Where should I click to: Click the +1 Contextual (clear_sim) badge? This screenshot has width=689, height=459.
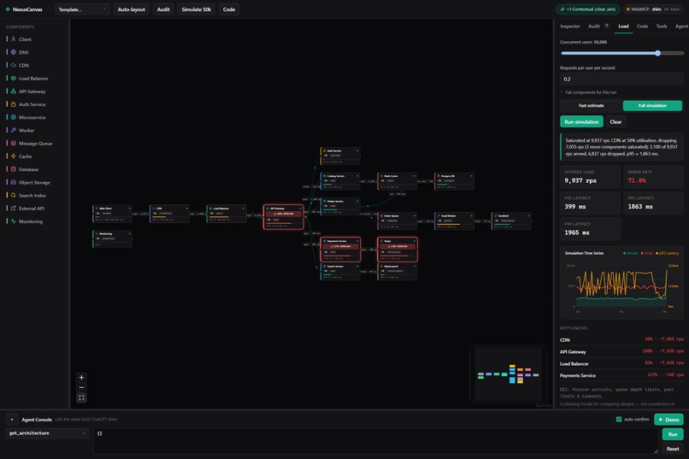[588, 9]
